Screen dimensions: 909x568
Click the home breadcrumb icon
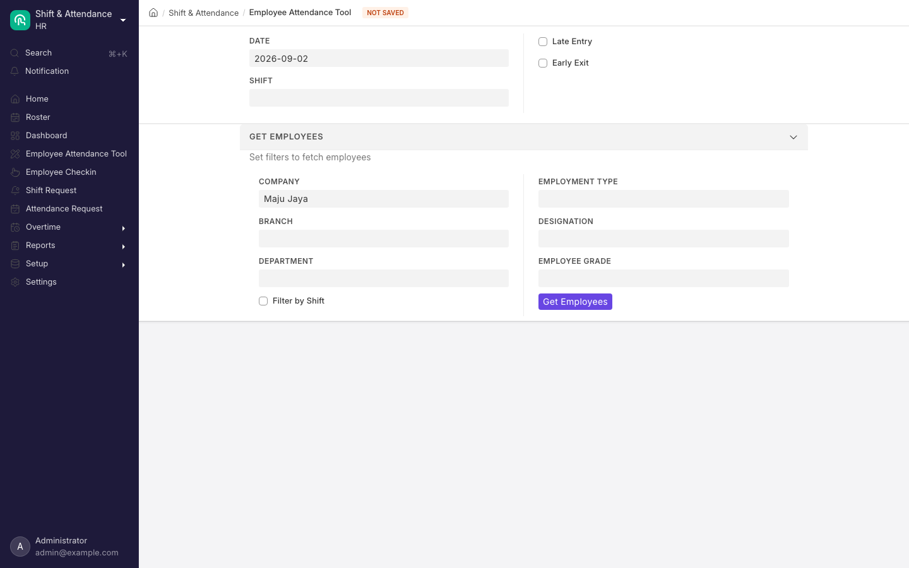coord(153,13)
